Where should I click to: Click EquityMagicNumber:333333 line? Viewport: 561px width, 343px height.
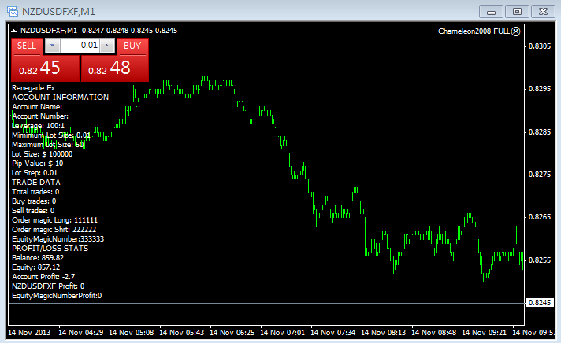pyautogui.click(x=58, y=239)
